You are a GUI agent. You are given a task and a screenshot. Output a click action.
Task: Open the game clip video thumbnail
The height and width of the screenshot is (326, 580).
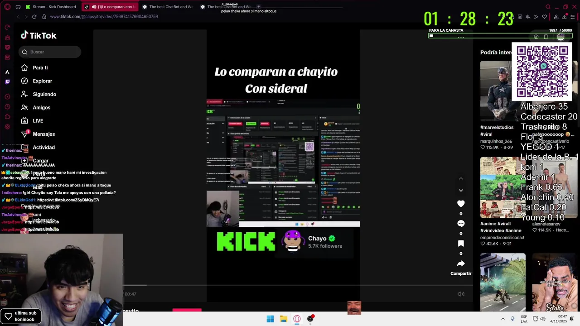click(503, 283)
